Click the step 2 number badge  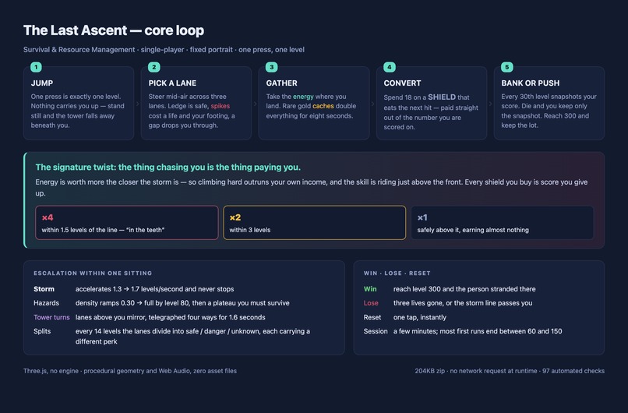coord(153,67)
